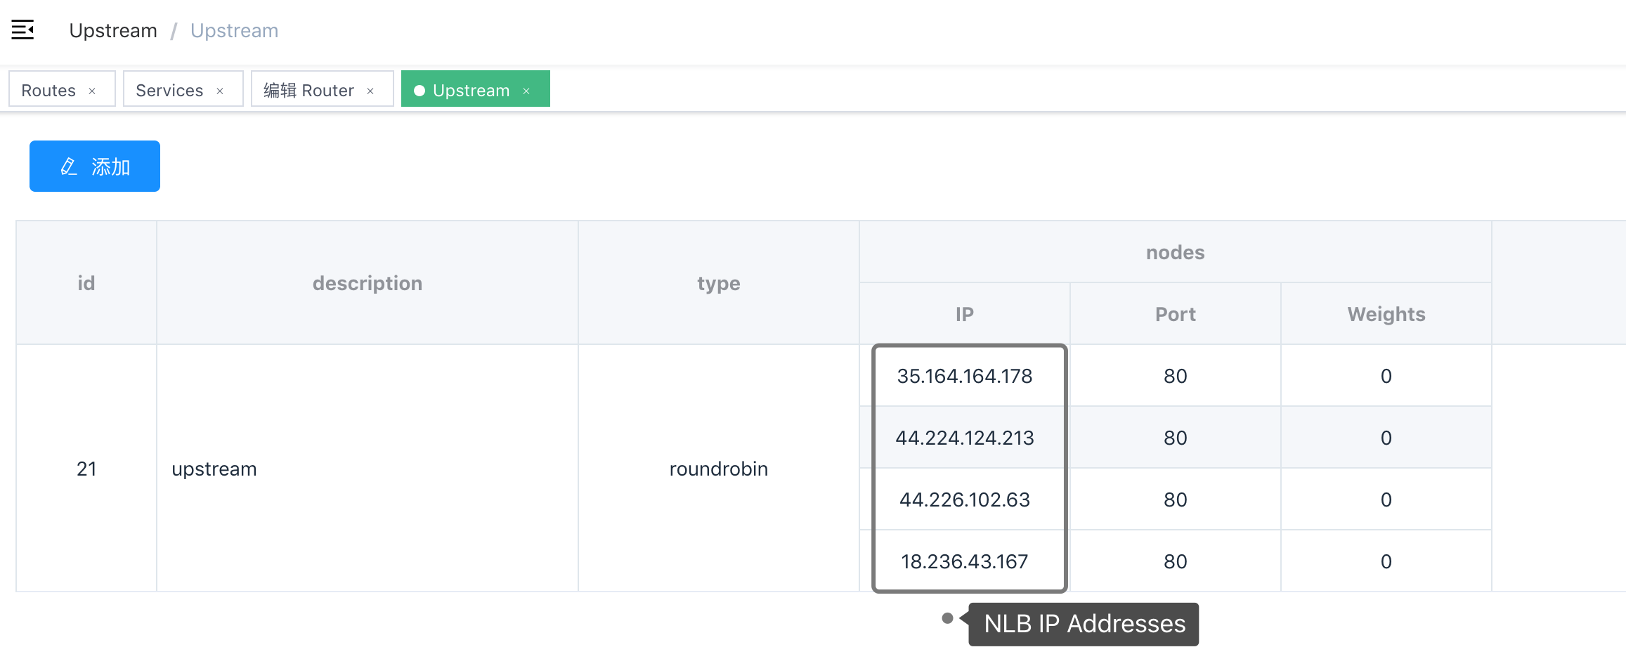Click the upstream description cell
Viewport: 1626px width, 666px height.
(214, 469)
